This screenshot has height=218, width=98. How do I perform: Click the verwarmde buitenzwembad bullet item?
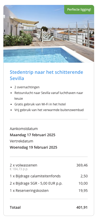click(49, 110)
